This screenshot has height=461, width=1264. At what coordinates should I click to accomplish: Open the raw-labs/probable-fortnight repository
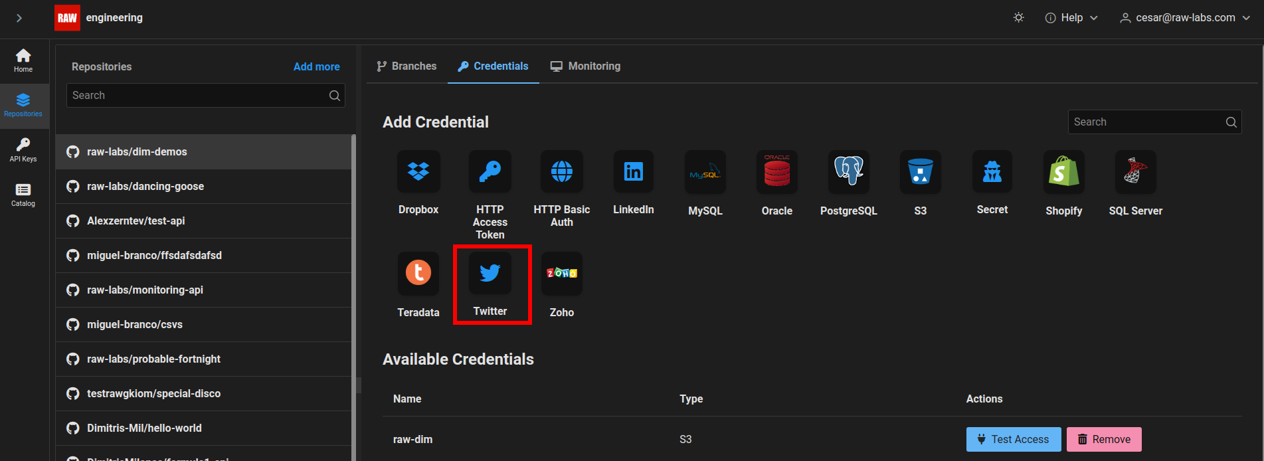[x=203, y=359]
